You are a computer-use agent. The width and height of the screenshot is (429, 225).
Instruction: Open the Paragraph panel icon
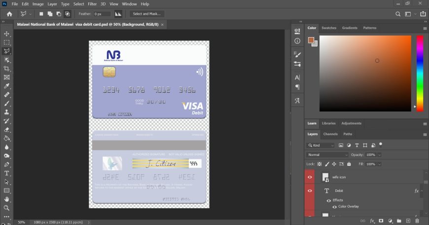(297, 87)
